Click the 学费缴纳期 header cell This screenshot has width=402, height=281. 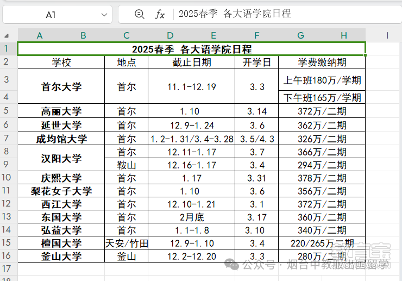[x=322, y=62]
